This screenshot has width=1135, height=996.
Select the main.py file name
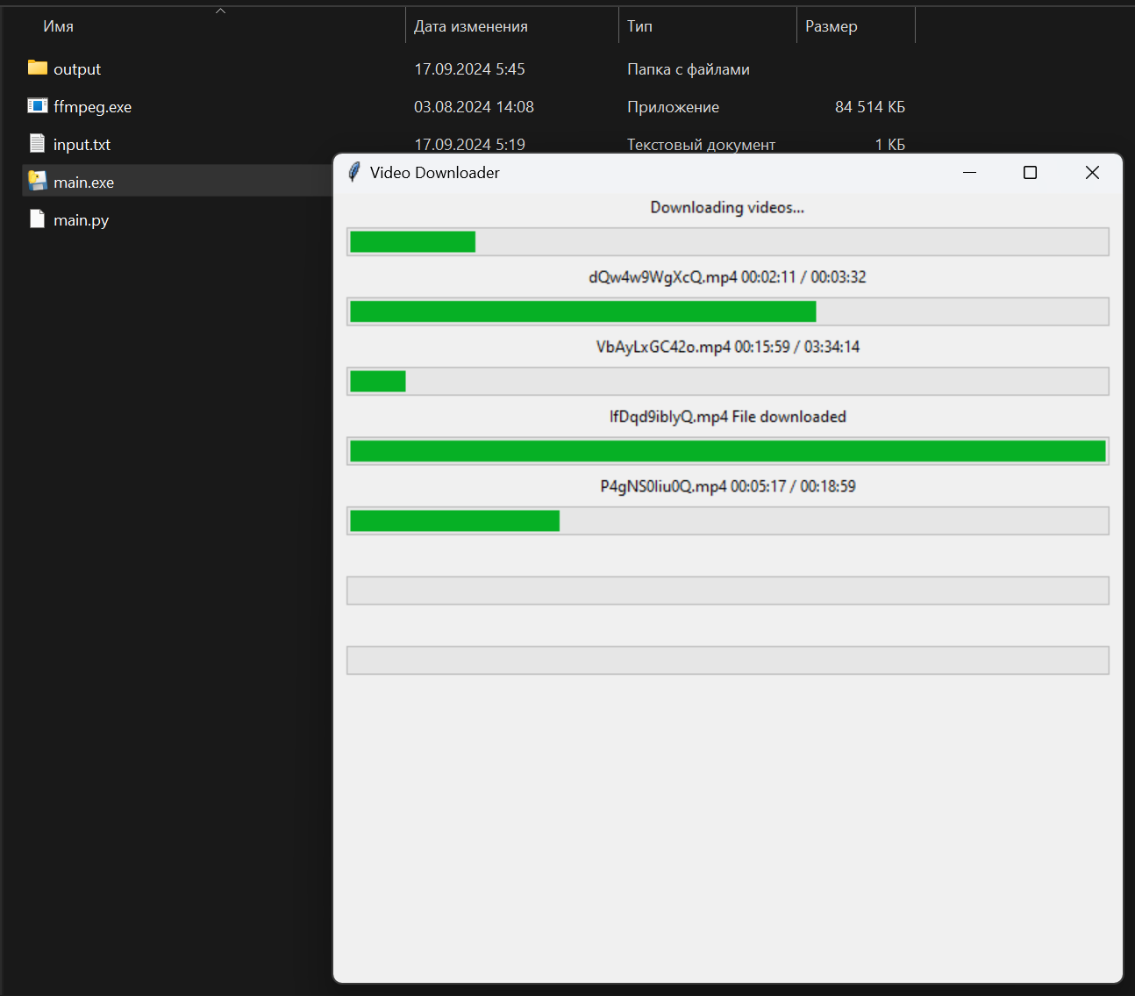(81, 219)
